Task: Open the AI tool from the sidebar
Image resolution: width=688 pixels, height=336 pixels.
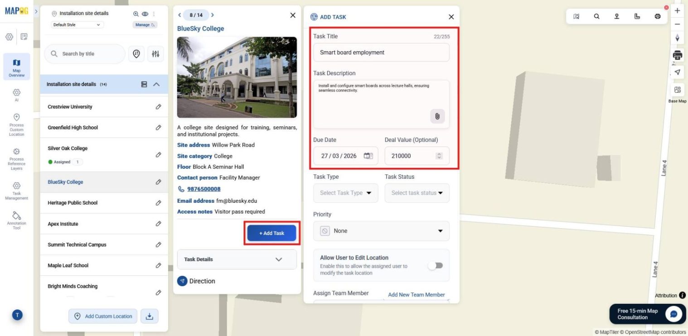Action: pos(16,96)
